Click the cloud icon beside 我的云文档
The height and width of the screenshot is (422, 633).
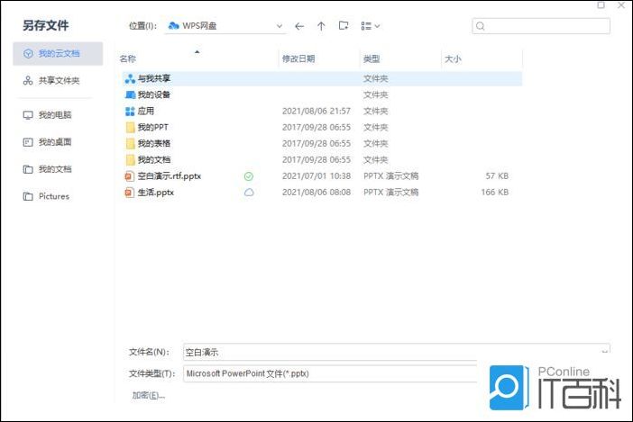click(28, 54)
